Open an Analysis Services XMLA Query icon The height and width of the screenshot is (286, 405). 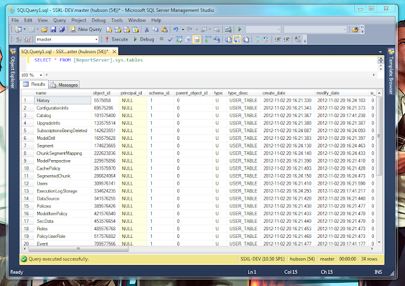pos(135,30)
